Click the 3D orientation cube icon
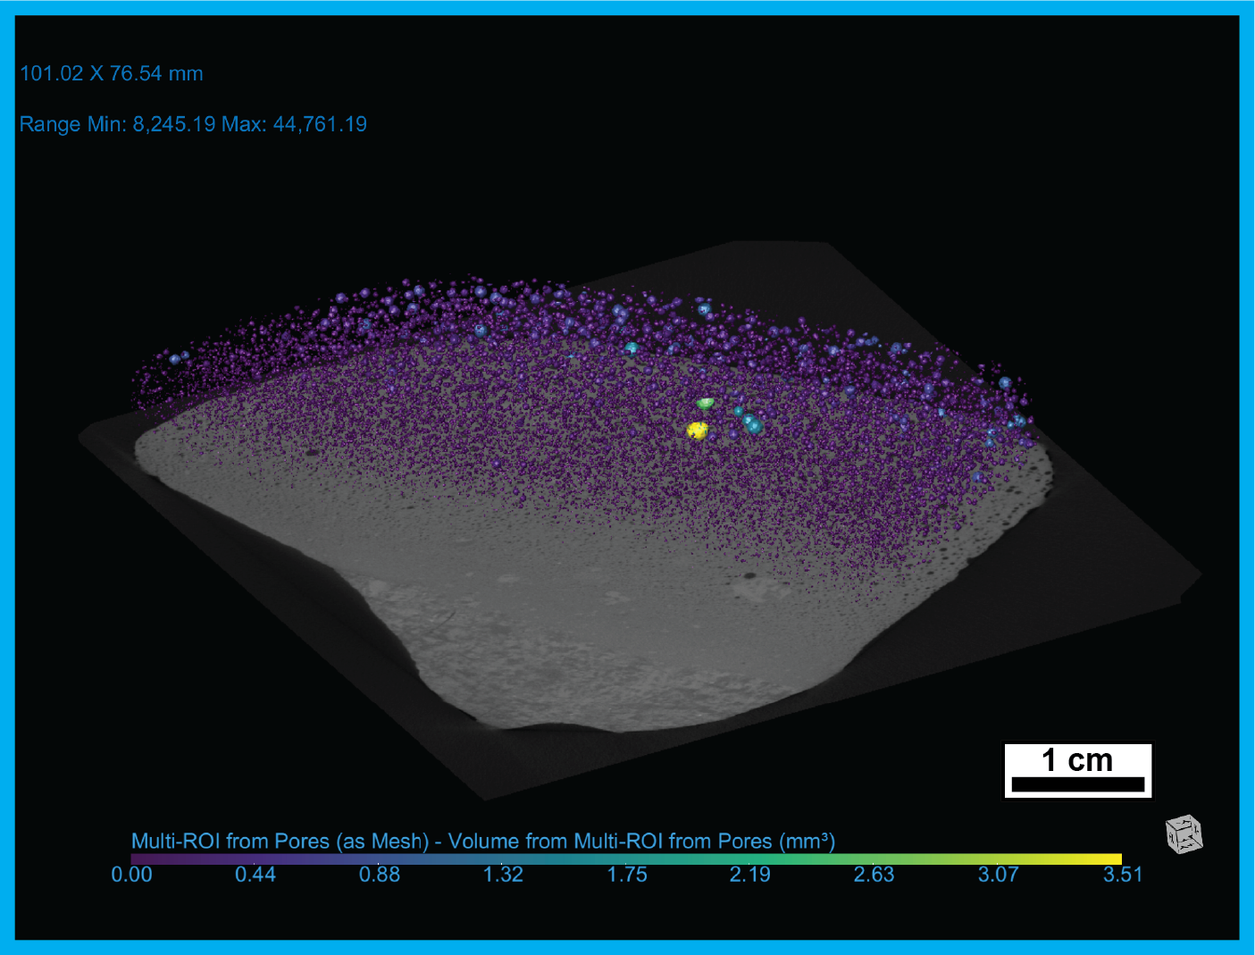 1184,834
